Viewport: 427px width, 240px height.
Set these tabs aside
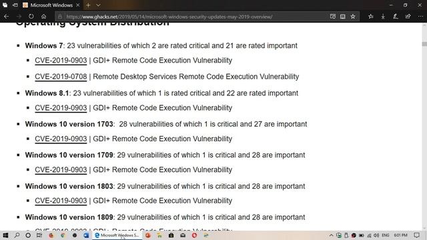tap(15, 5)
